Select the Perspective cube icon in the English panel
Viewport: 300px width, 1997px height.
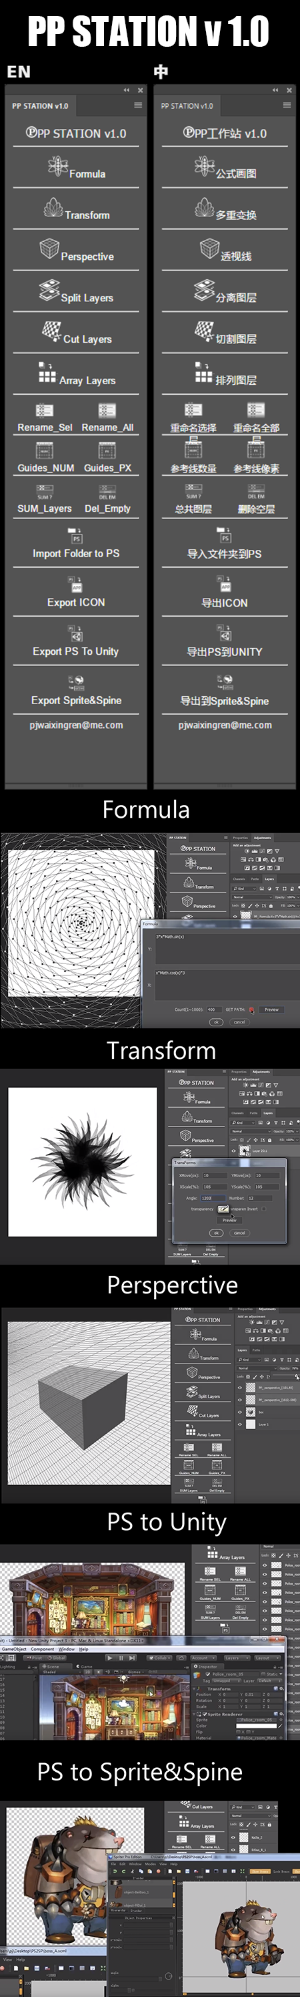(x=49, y=249)
